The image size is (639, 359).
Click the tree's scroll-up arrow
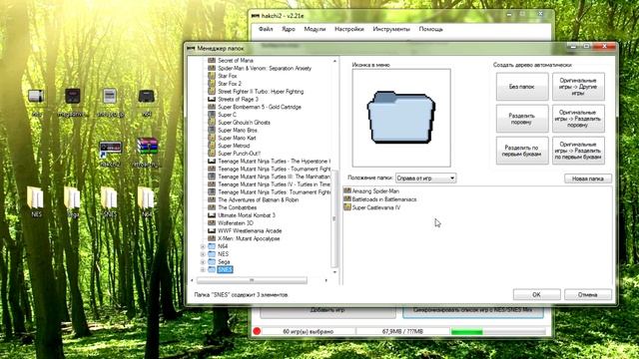click(334, 61)
